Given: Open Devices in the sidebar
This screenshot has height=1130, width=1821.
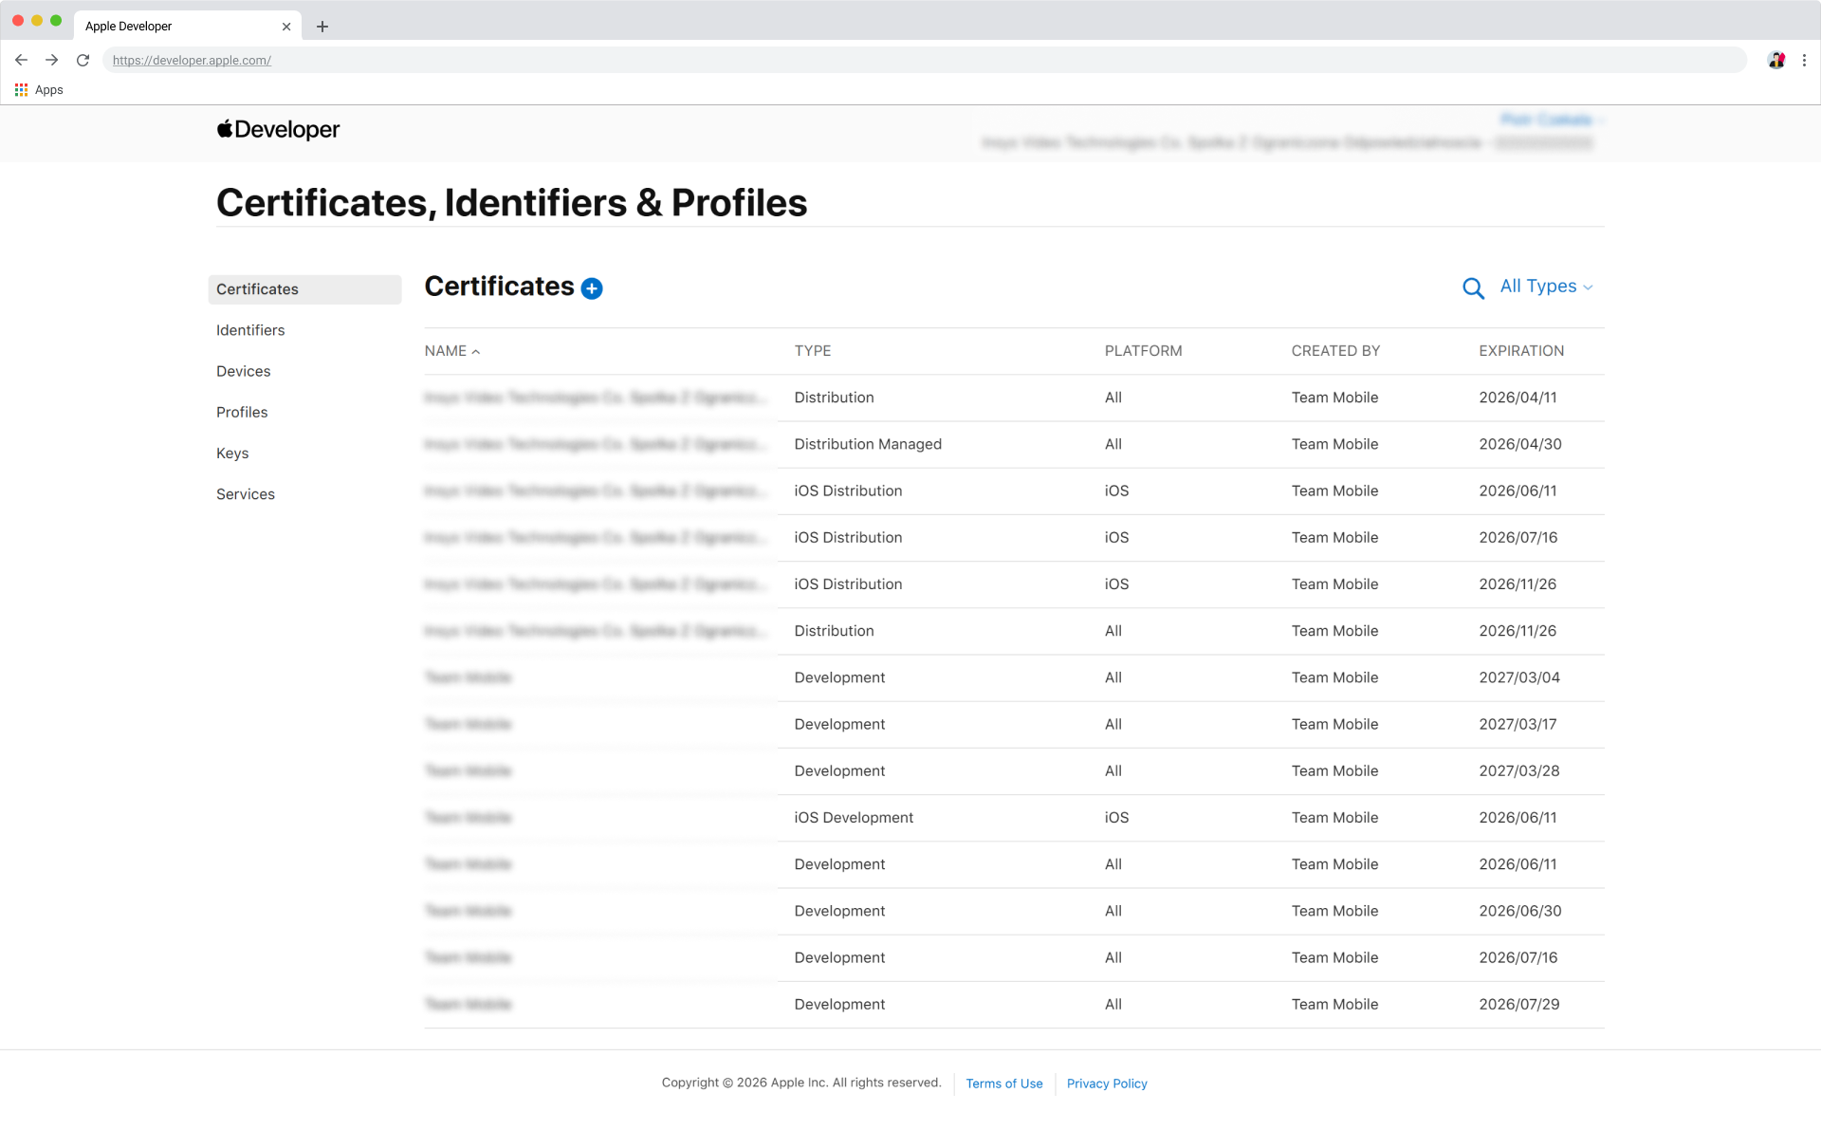Looking at the screenshot, I should pos(244,371).
